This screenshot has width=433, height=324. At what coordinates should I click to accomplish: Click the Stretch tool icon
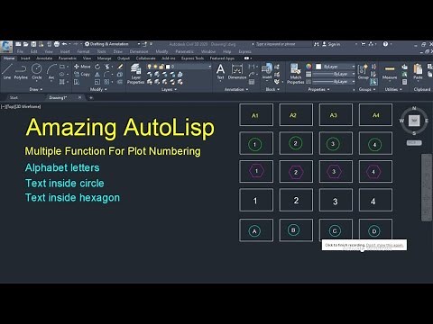tap(77, 82)
